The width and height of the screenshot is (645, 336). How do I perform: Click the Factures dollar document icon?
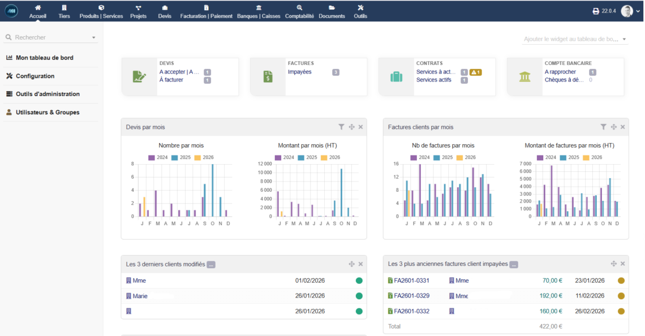pyautogui.click(x=268, y=77)
